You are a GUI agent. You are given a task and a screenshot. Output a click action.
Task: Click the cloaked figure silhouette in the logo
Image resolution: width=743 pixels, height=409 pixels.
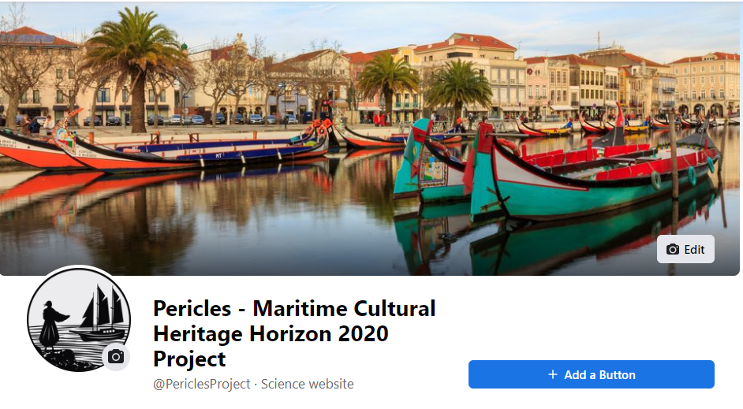[x=51, y=325]
